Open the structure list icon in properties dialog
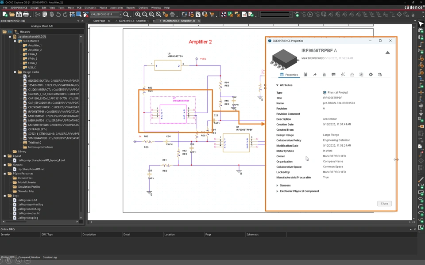This screenshot has width=425, height=265. [x=361, y=75]
